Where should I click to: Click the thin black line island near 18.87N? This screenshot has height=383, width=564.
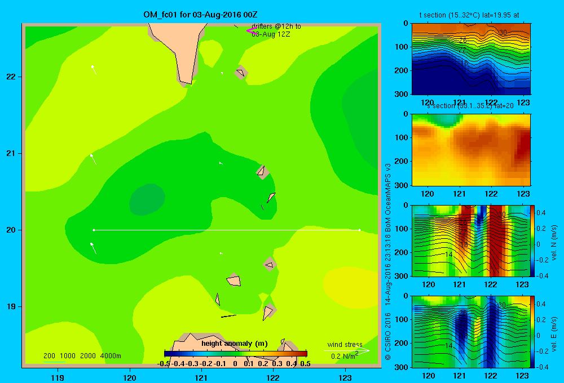[228, 316]
